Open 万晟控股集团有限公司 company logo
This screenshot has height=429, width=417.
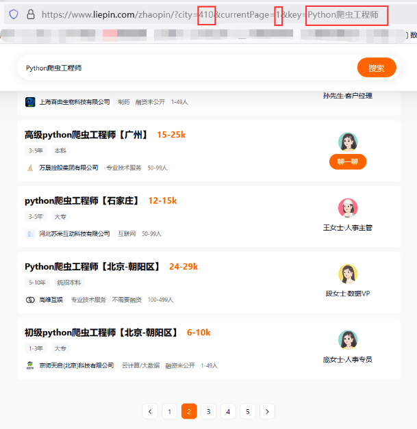click(30, 168)
